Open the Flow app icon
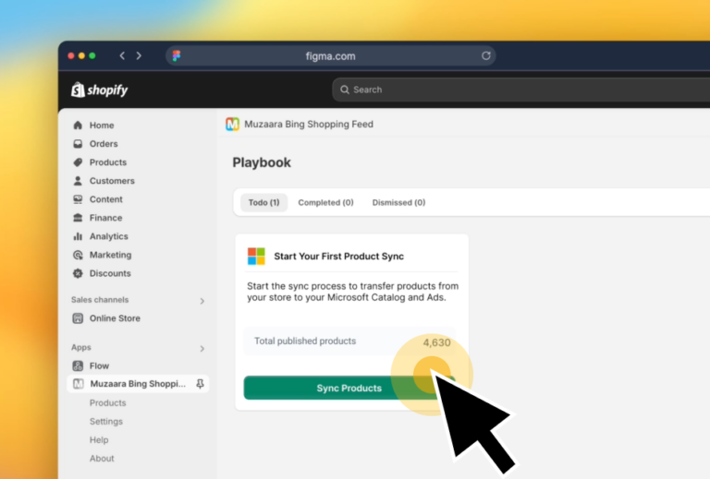710x479 pixels. point(78,365)
